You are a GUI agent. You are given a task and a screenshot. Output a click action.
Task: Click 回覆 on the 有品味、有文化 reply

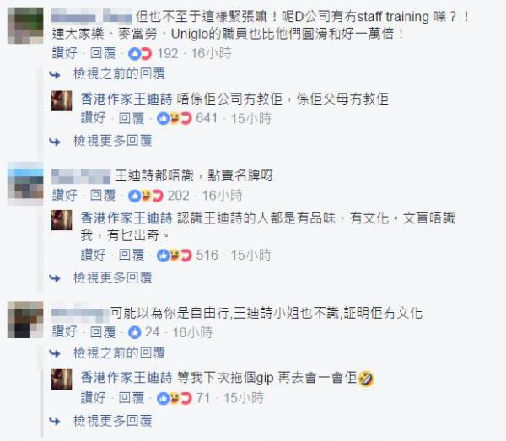point(132,255)
